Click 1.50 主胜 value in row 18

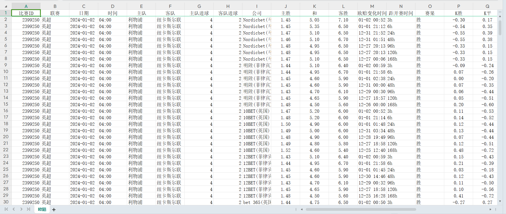[x=286, y=124]
